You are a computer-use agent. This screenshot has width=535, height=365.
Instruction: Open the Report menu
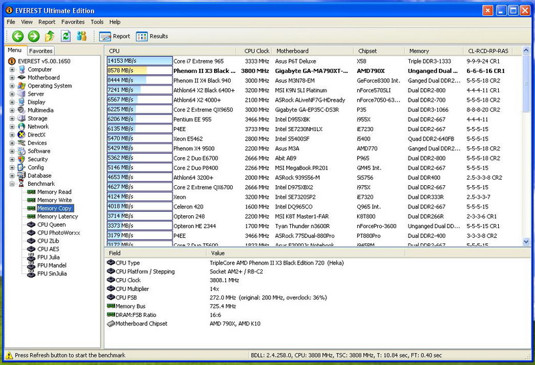[47, 22]
